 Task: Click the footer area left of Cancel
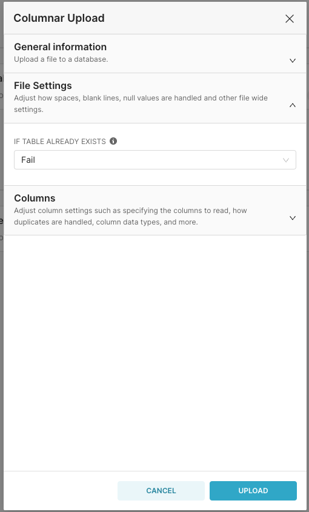61,490
